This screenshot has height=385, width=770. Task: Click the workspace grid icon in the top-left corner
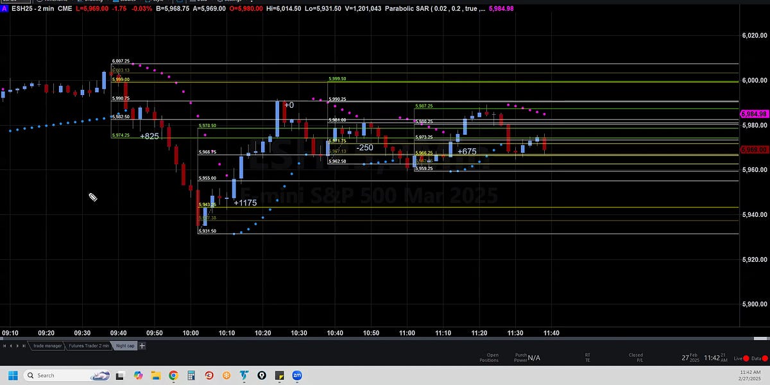point(4,2)
